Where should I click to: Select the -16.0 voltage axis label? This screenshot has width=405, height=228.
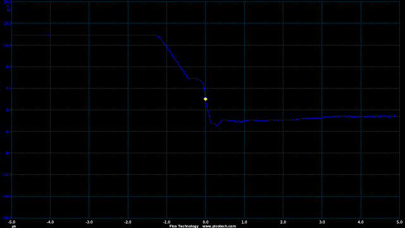click(x=7, y=196)
